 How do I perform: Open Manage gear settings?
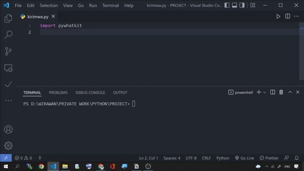click(x=9, y=146)
